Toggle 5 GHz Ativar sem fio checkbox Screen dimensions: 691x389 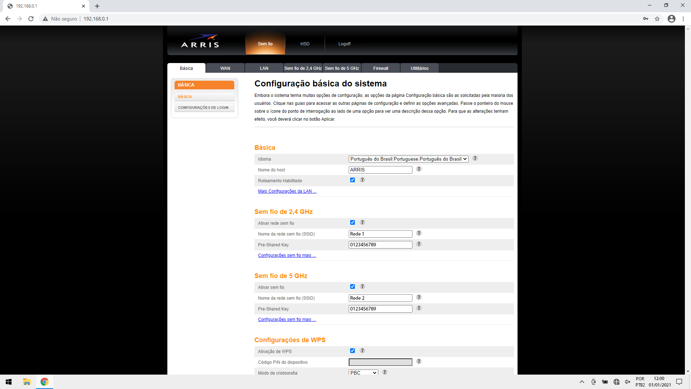[x=352, y=287]
